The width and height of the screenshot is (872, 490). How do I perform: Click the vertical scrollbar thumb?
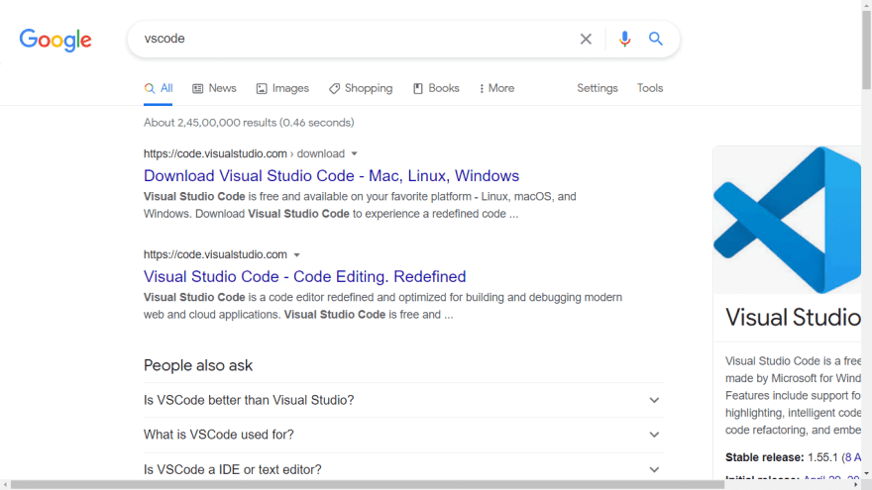pos(866,49)
